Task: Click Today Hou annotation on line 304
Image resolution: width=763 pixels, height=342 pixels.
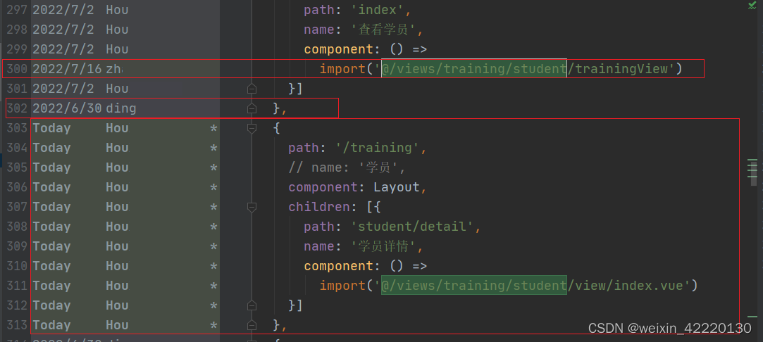Action: point(80,148)
